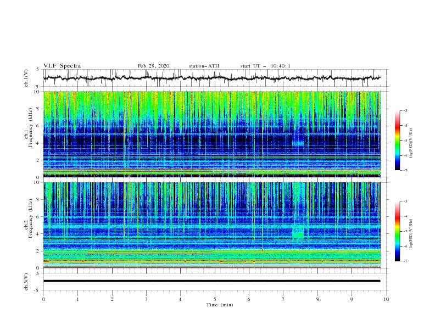Image resolution: width=435 pixels, height=336 pixels.
Task: Click the ch.1 spectrogram panel
Action: pos(211,134)
